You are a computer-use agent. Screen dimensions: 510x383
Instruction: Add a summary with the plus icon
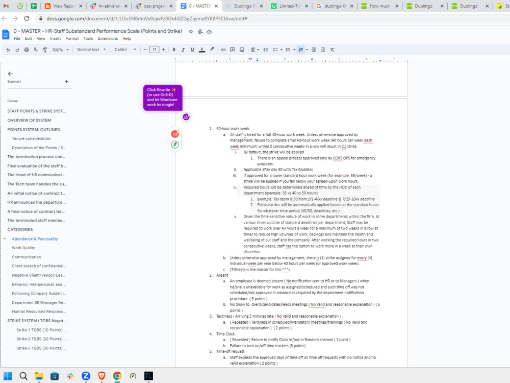(x=67, y=81)
